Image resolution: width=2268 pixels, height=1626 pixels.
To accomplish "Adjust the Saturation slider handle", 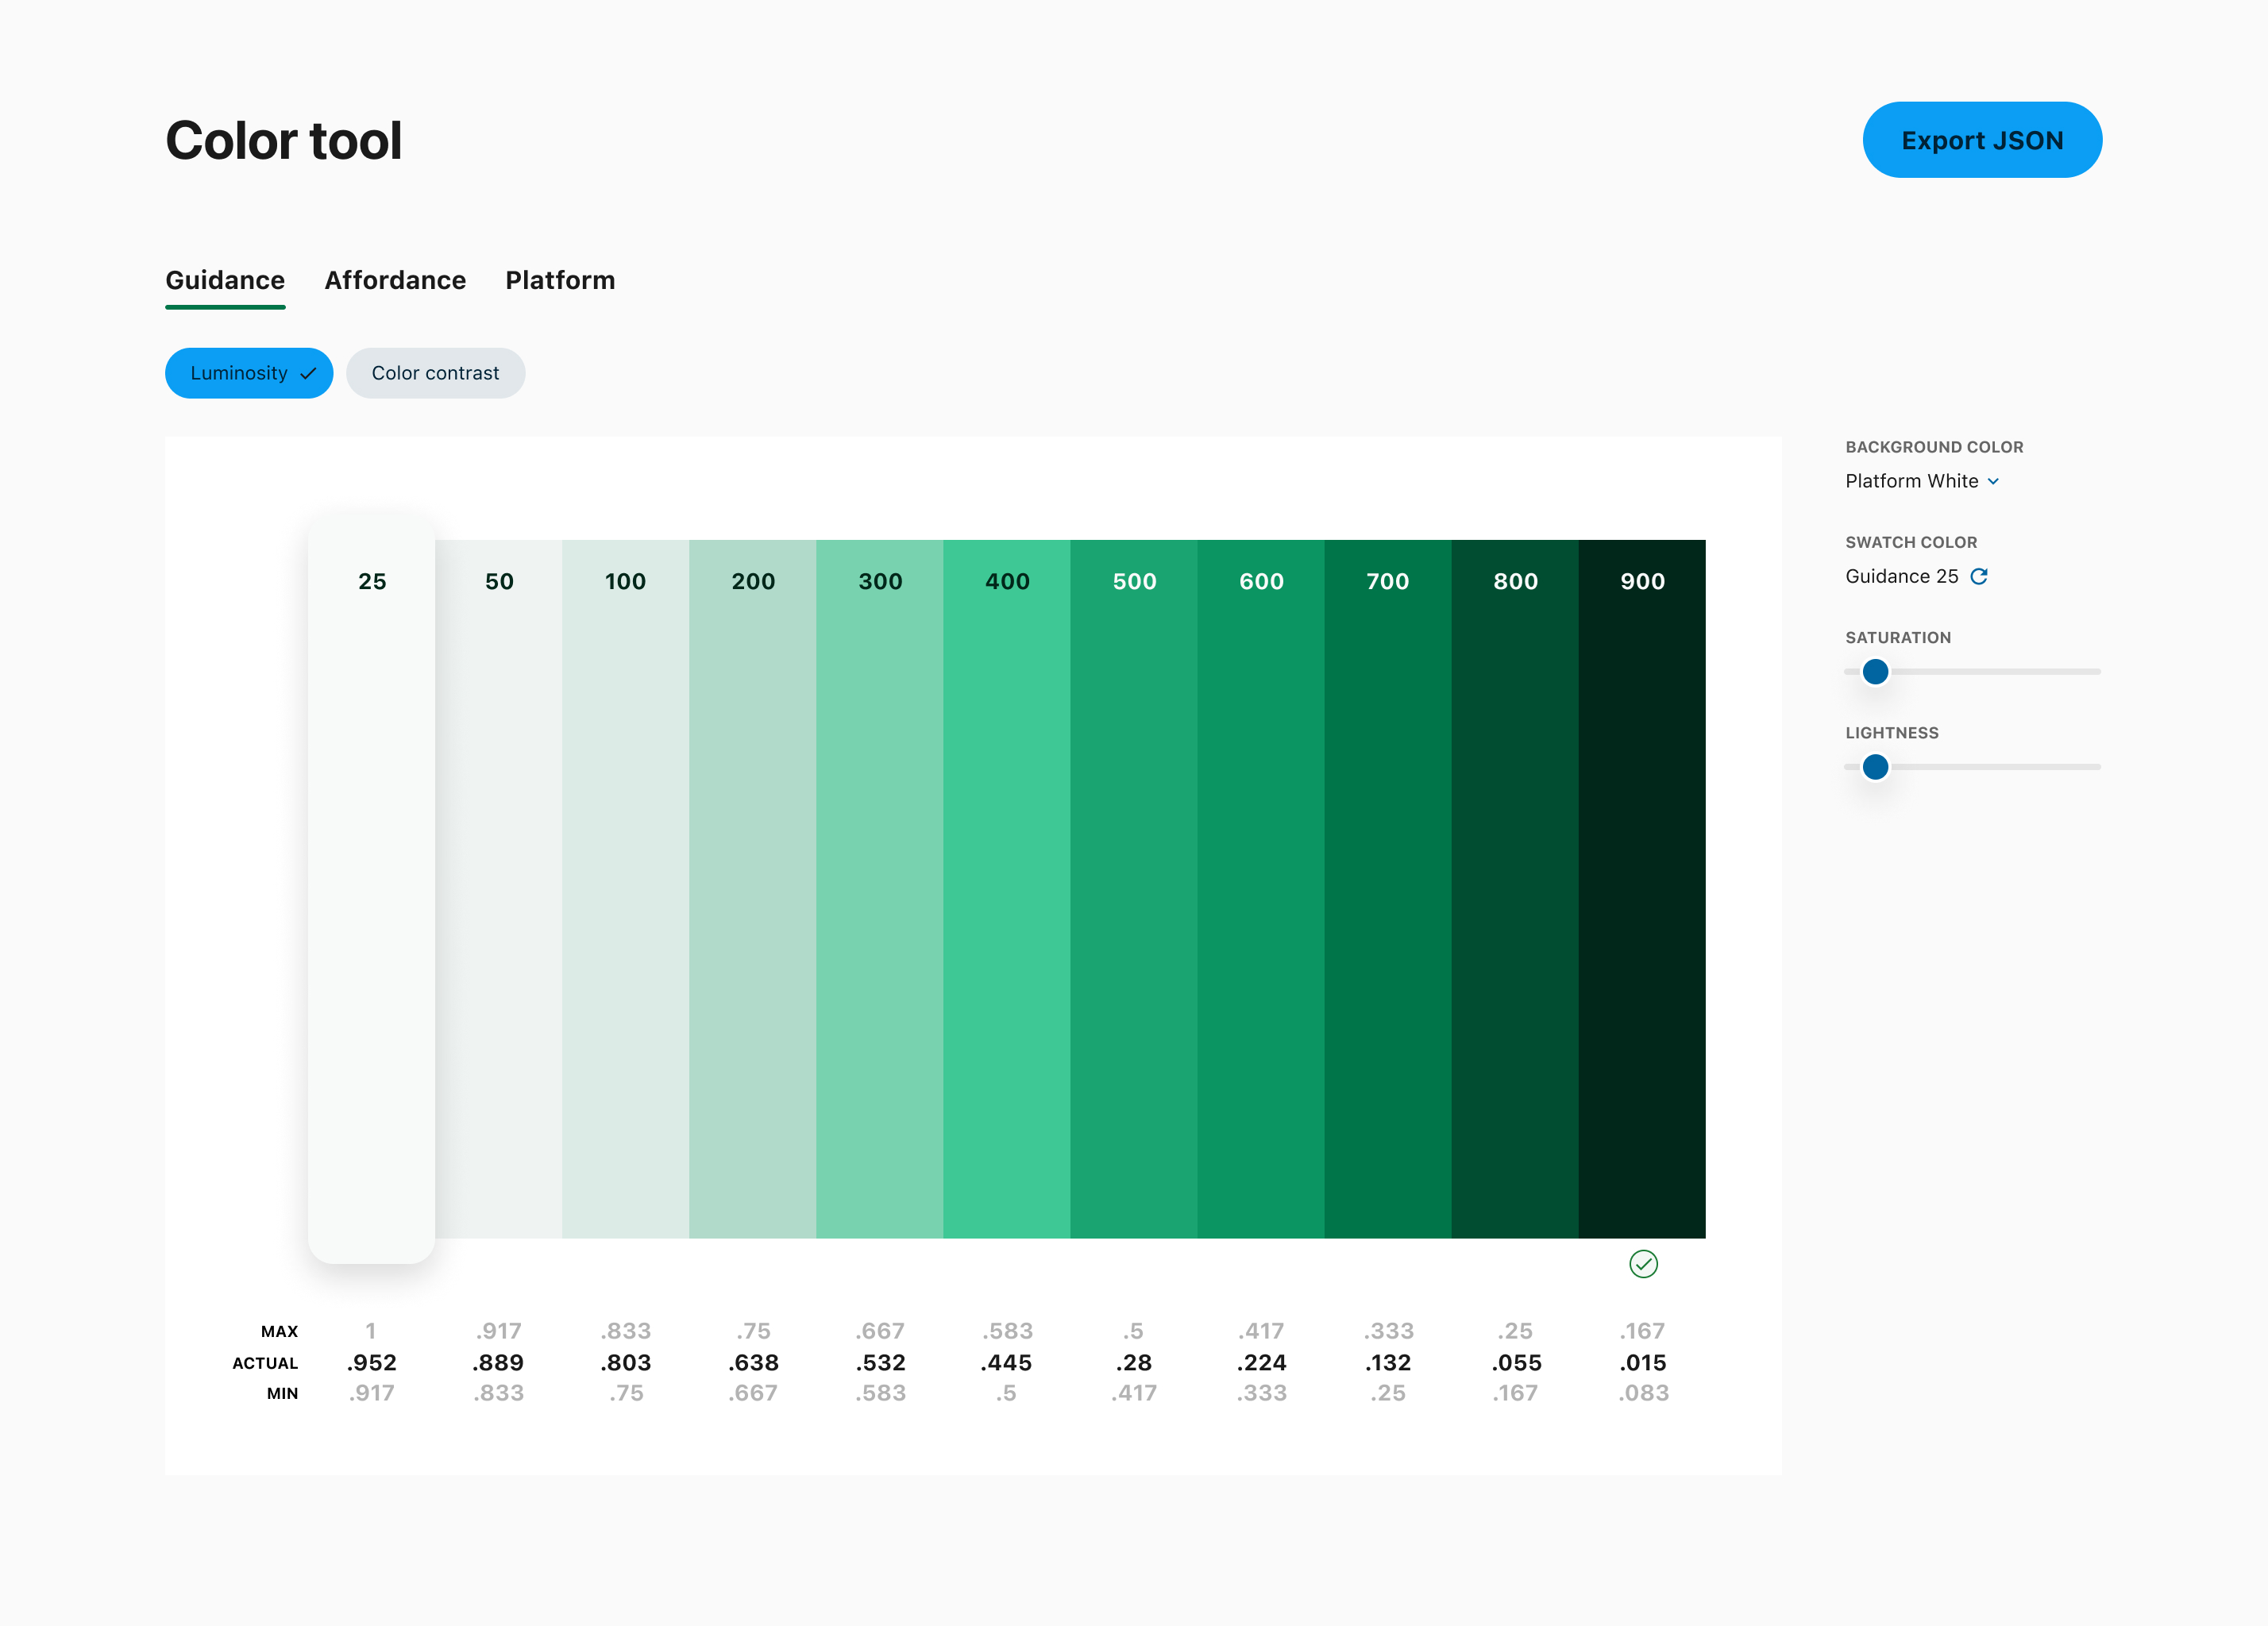I will click(x=1875, y=671).
